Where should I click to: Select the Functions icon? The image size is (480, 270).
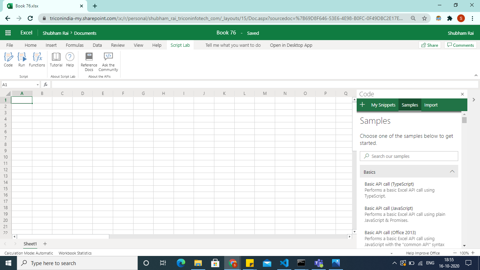tap(37, 60)
